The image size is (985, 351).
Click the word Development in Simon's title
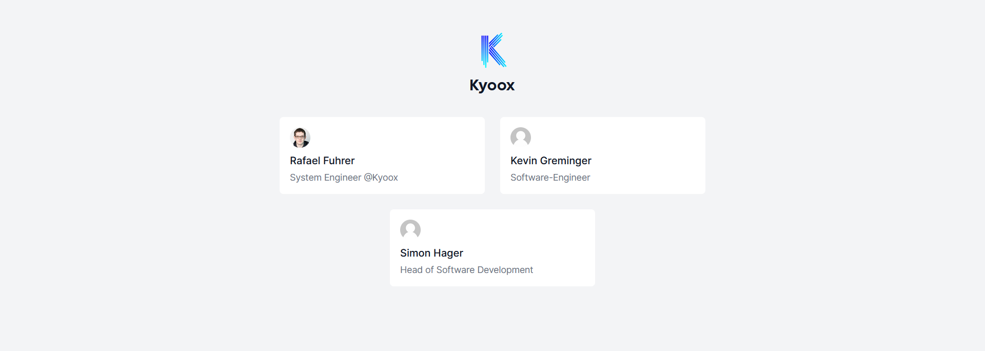[505, 270]
